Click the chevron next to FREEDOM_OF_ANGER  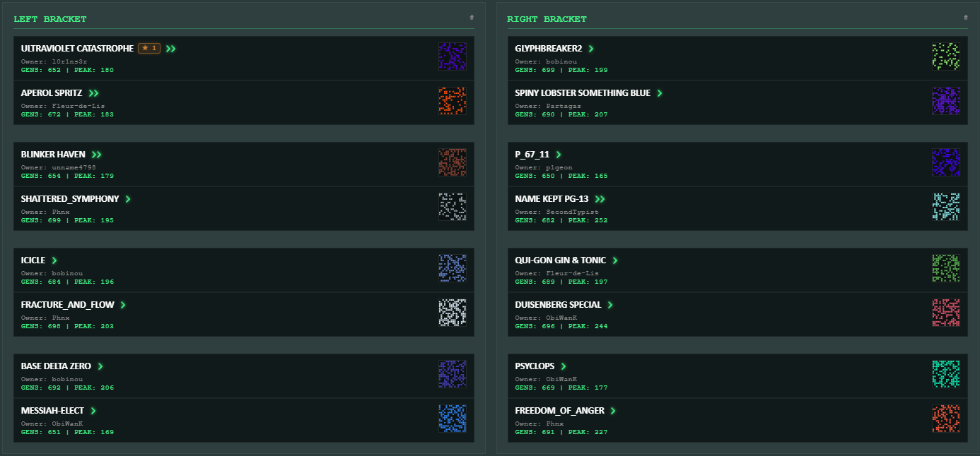click(613, 411)
